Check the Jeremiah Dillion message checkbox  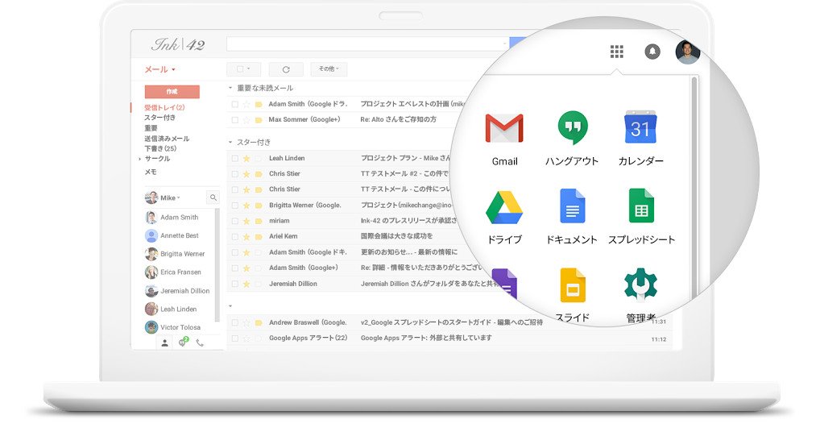point(235,284)
